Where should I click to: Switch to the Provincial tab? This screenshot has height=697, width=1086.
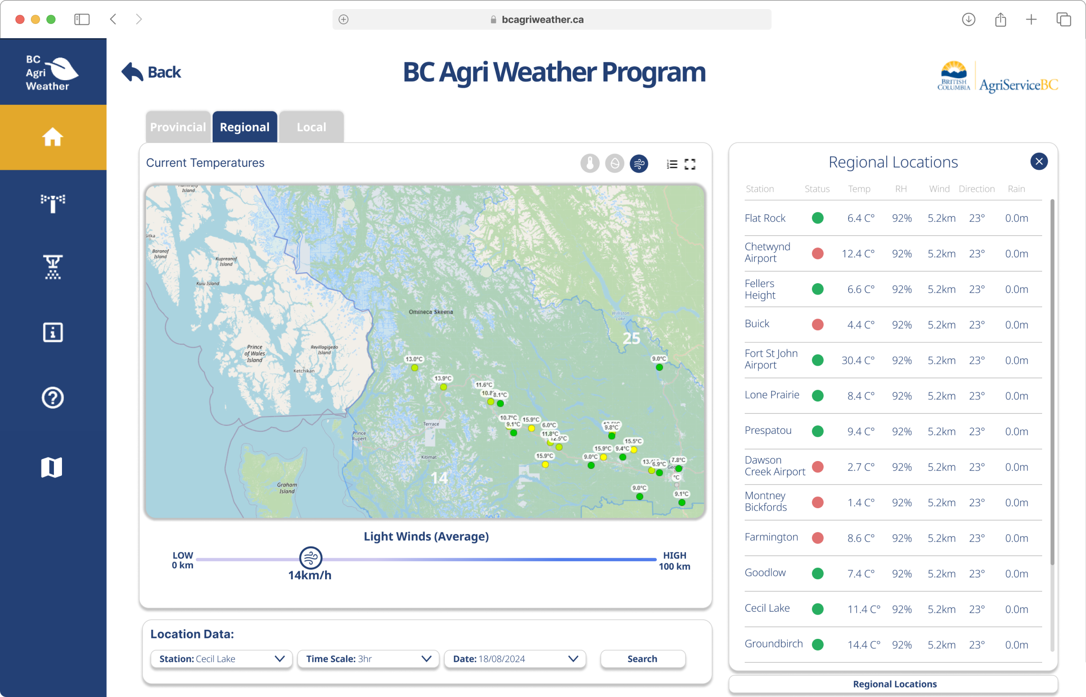pyautogui.click(x=178, y=127)
